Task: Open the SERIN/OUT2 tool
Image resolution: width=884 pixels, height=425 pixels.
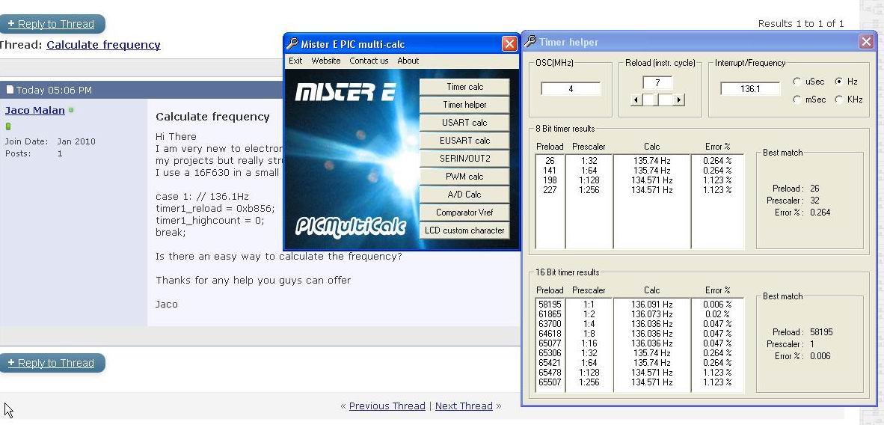Action: [x=464, y=159]
